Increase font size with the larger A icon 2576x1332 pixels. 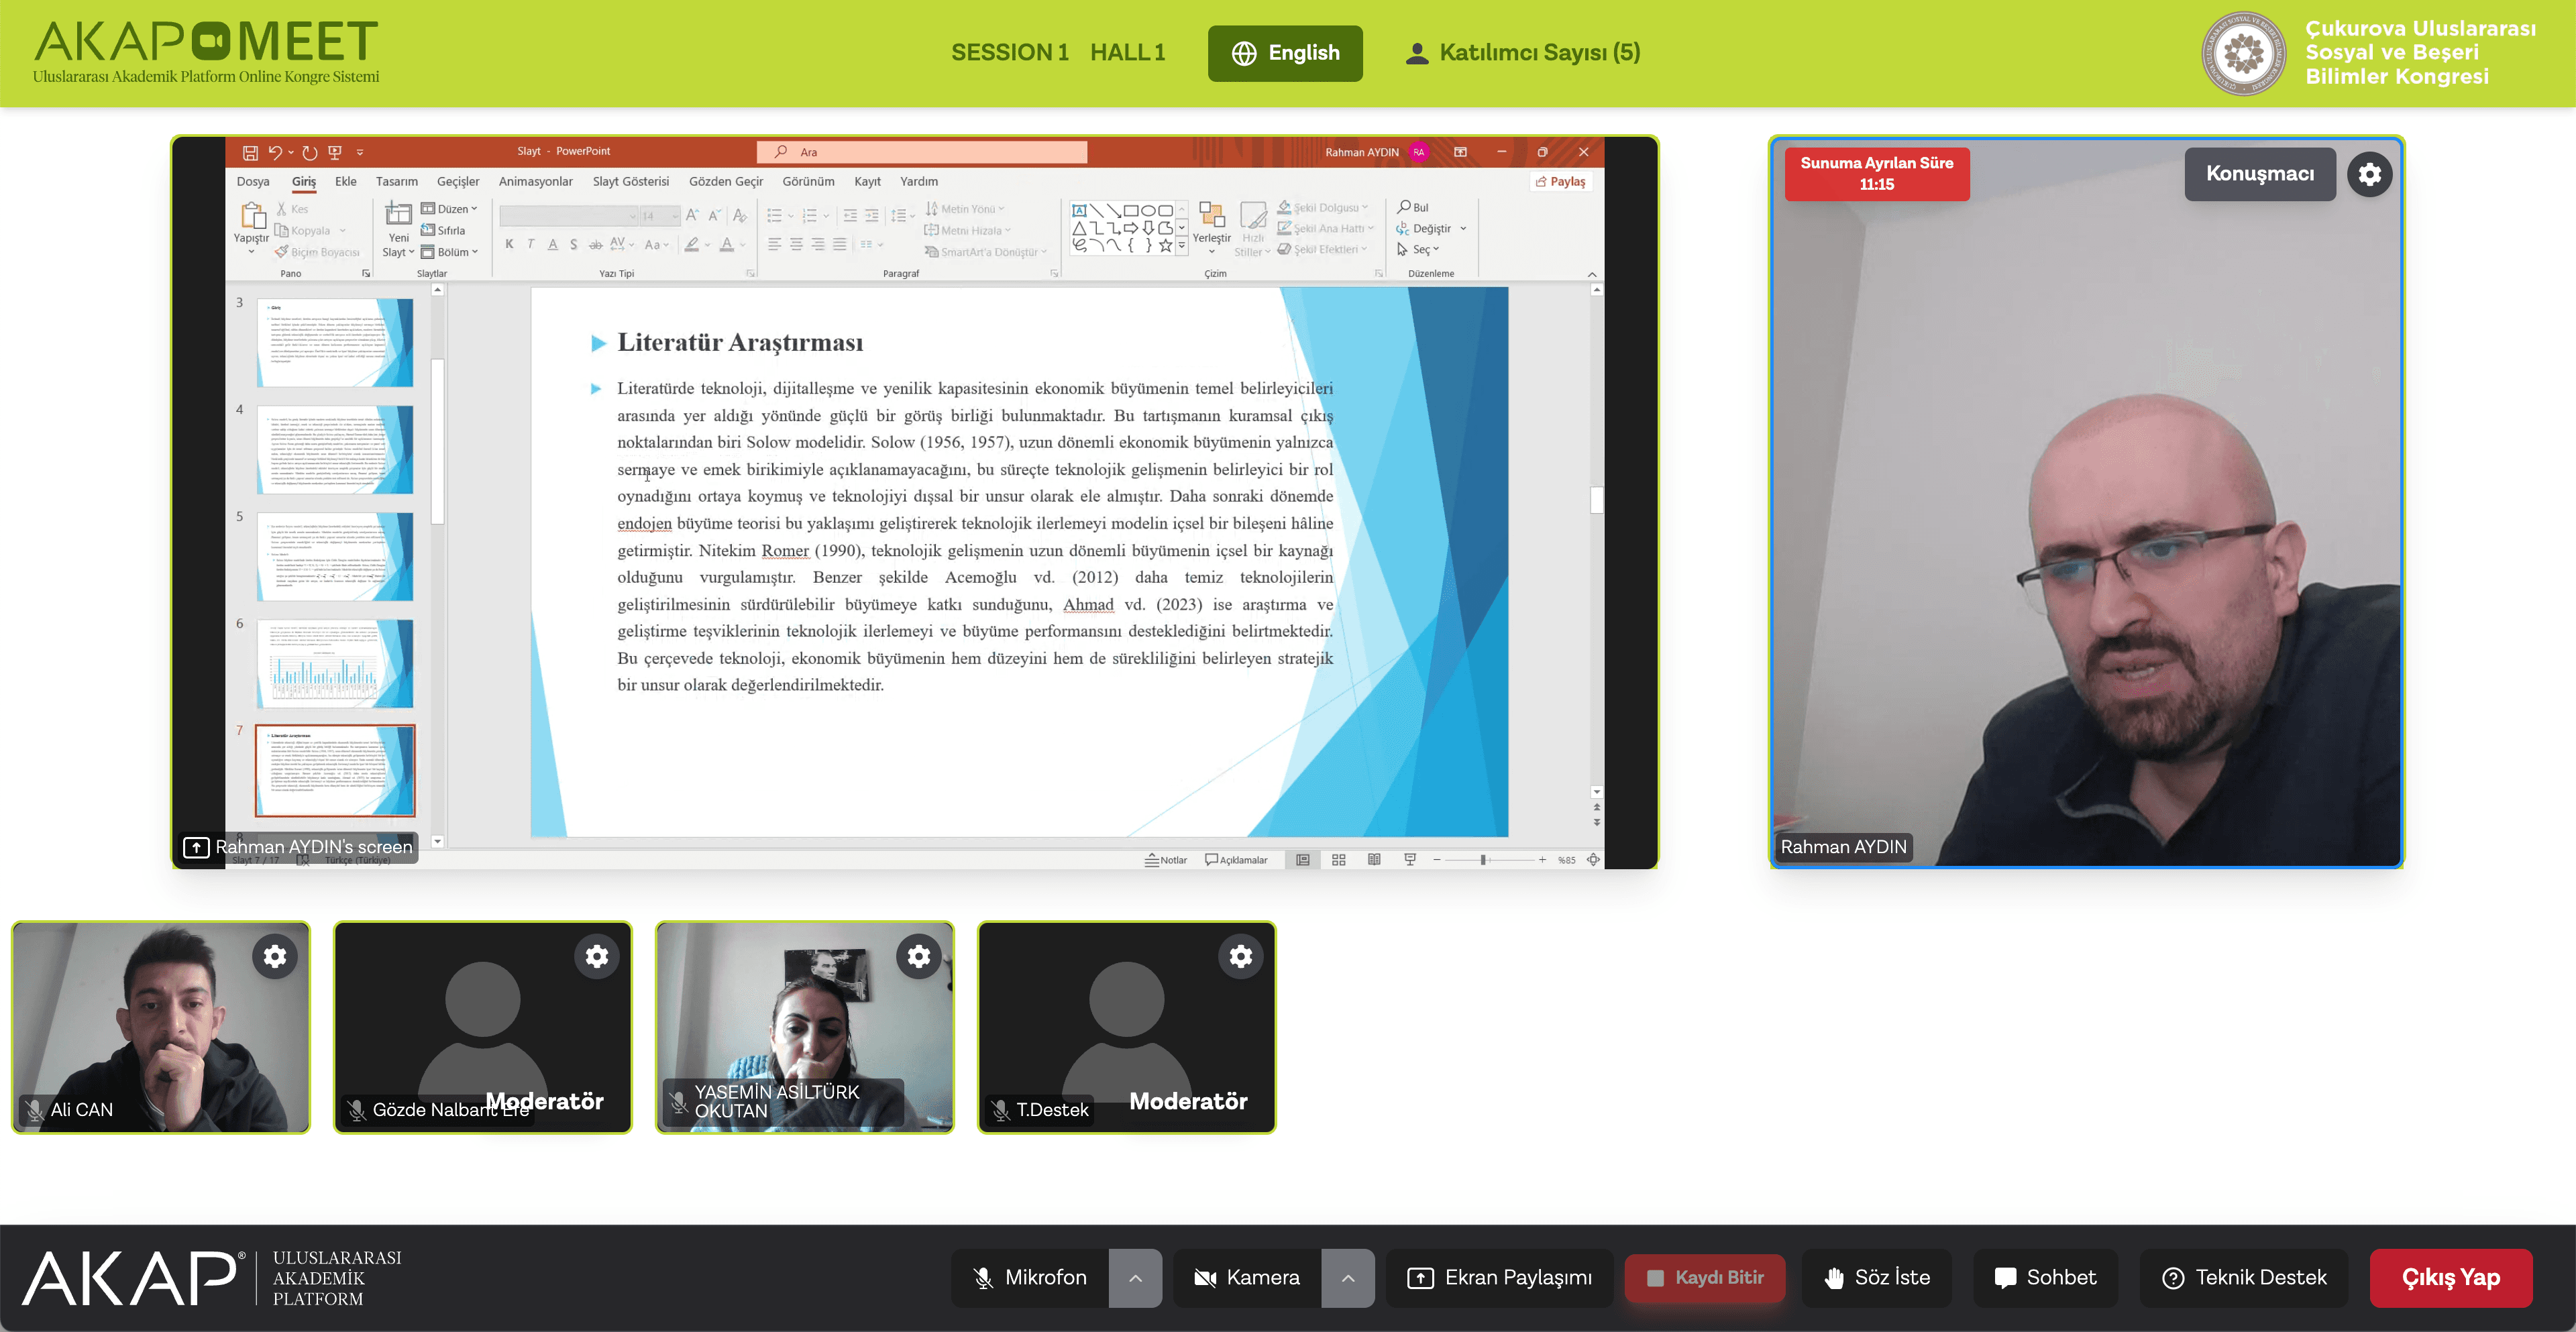[x=692, y=215]
